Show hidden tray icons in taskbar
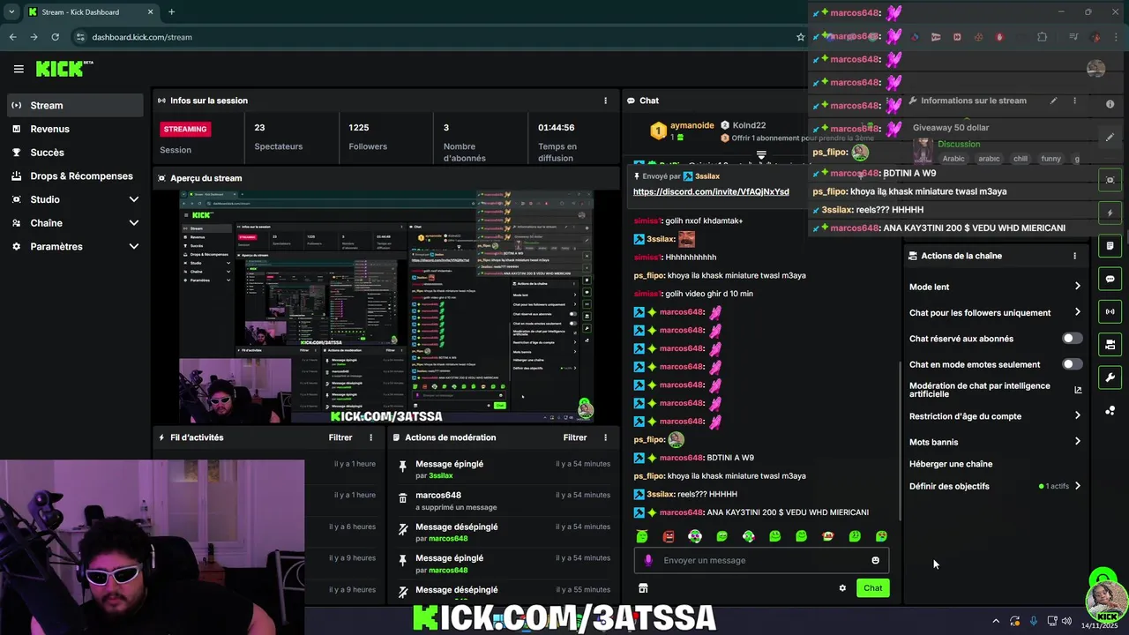Viewport: 1129px width, 635px height. [996, 621]
